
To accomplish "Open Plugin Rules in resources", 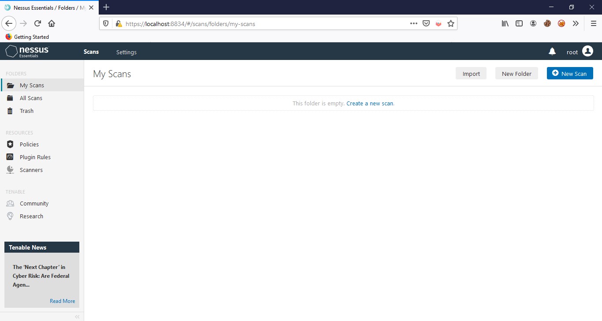I will 42,157.
